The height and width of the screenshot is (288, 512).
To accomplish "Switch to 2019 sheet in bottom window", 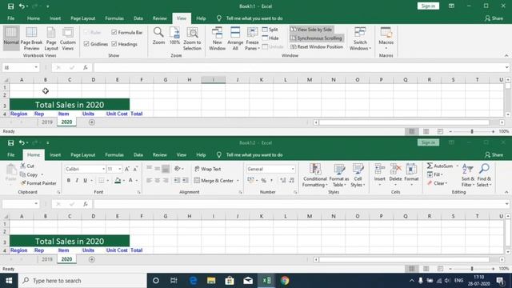I will [x=47, y=259].
